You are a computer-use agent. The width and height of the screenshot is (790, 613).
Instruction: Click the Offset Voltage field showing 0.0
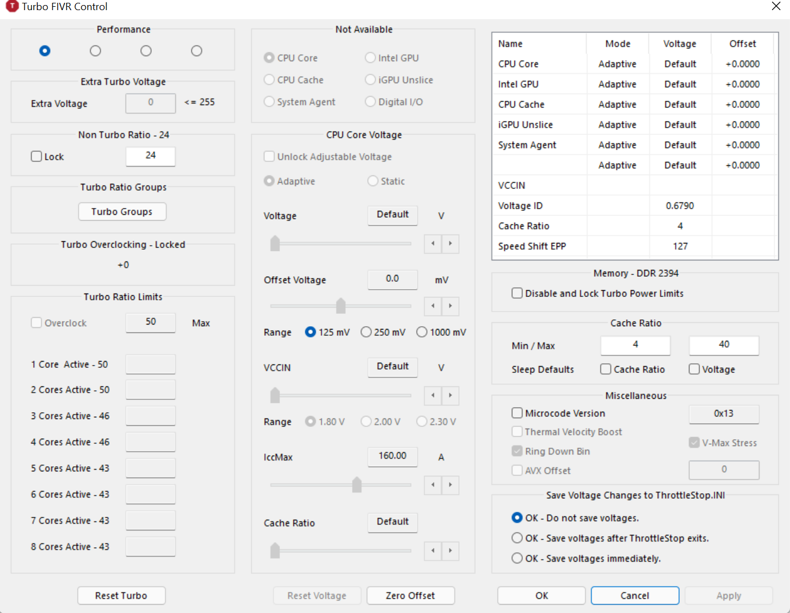(392, 279)
